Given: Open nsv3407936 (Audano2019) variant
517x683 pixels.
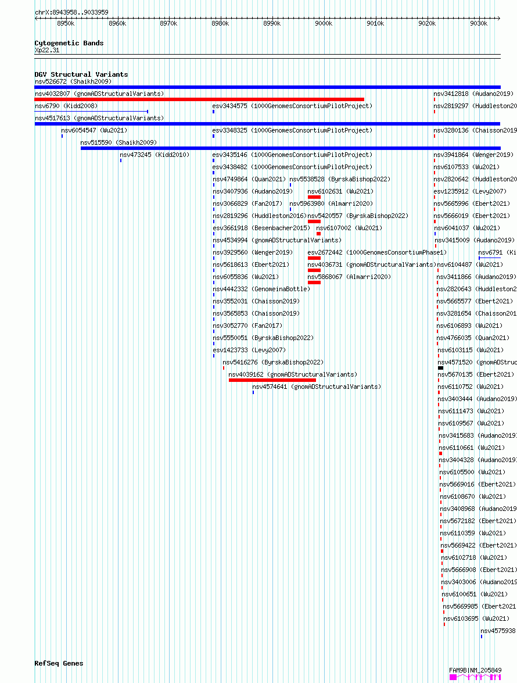Looking at the screenshot, I should pyautogui.click(x=253, y=191).
